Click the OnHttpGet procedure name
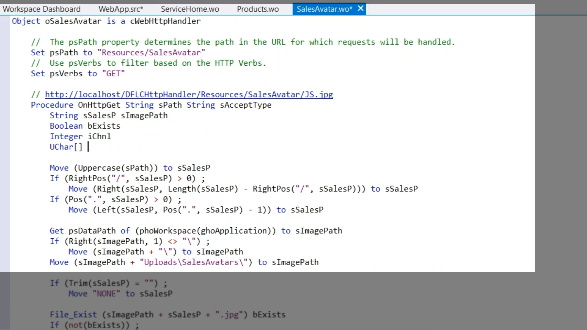 (x=99, y=105)
